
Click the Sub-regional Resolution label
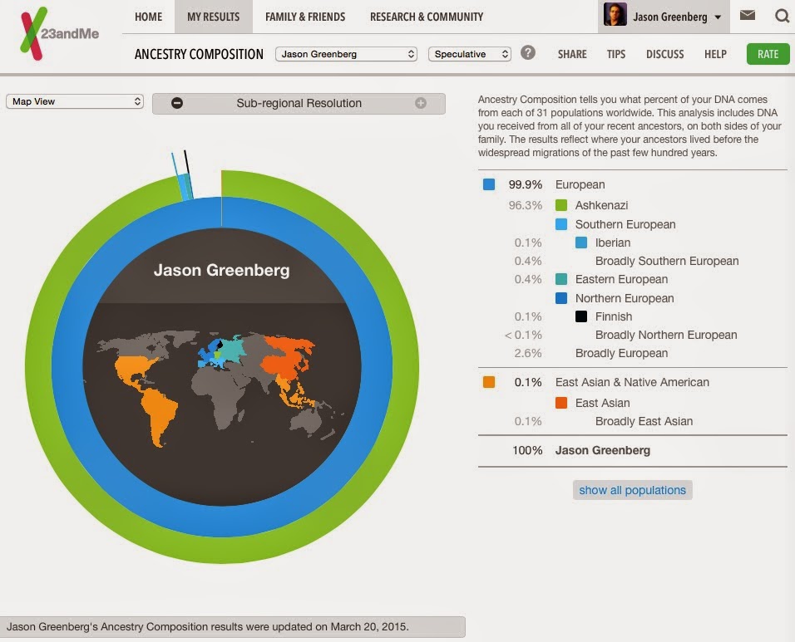(x=299, y=103)
